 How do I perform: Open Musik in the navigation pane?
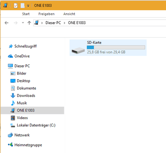22,103
